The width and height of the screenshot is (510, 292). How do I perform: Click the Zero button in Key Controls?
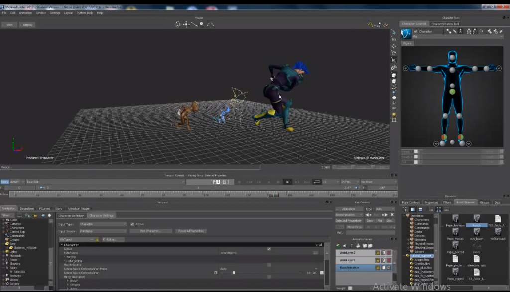pos(370,221)
